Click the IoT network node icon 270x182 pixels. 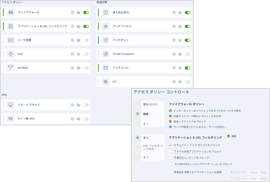coord(106,82)
